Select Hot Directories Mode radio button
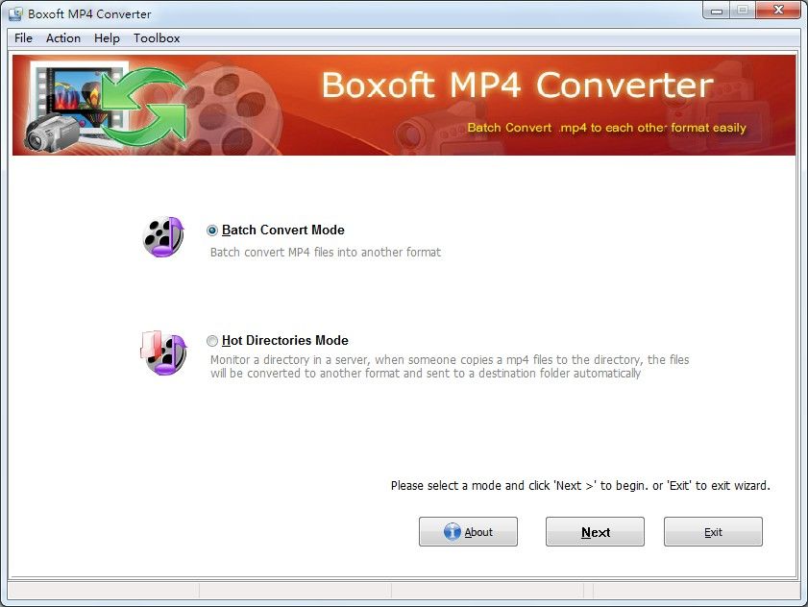 [211, 341]
